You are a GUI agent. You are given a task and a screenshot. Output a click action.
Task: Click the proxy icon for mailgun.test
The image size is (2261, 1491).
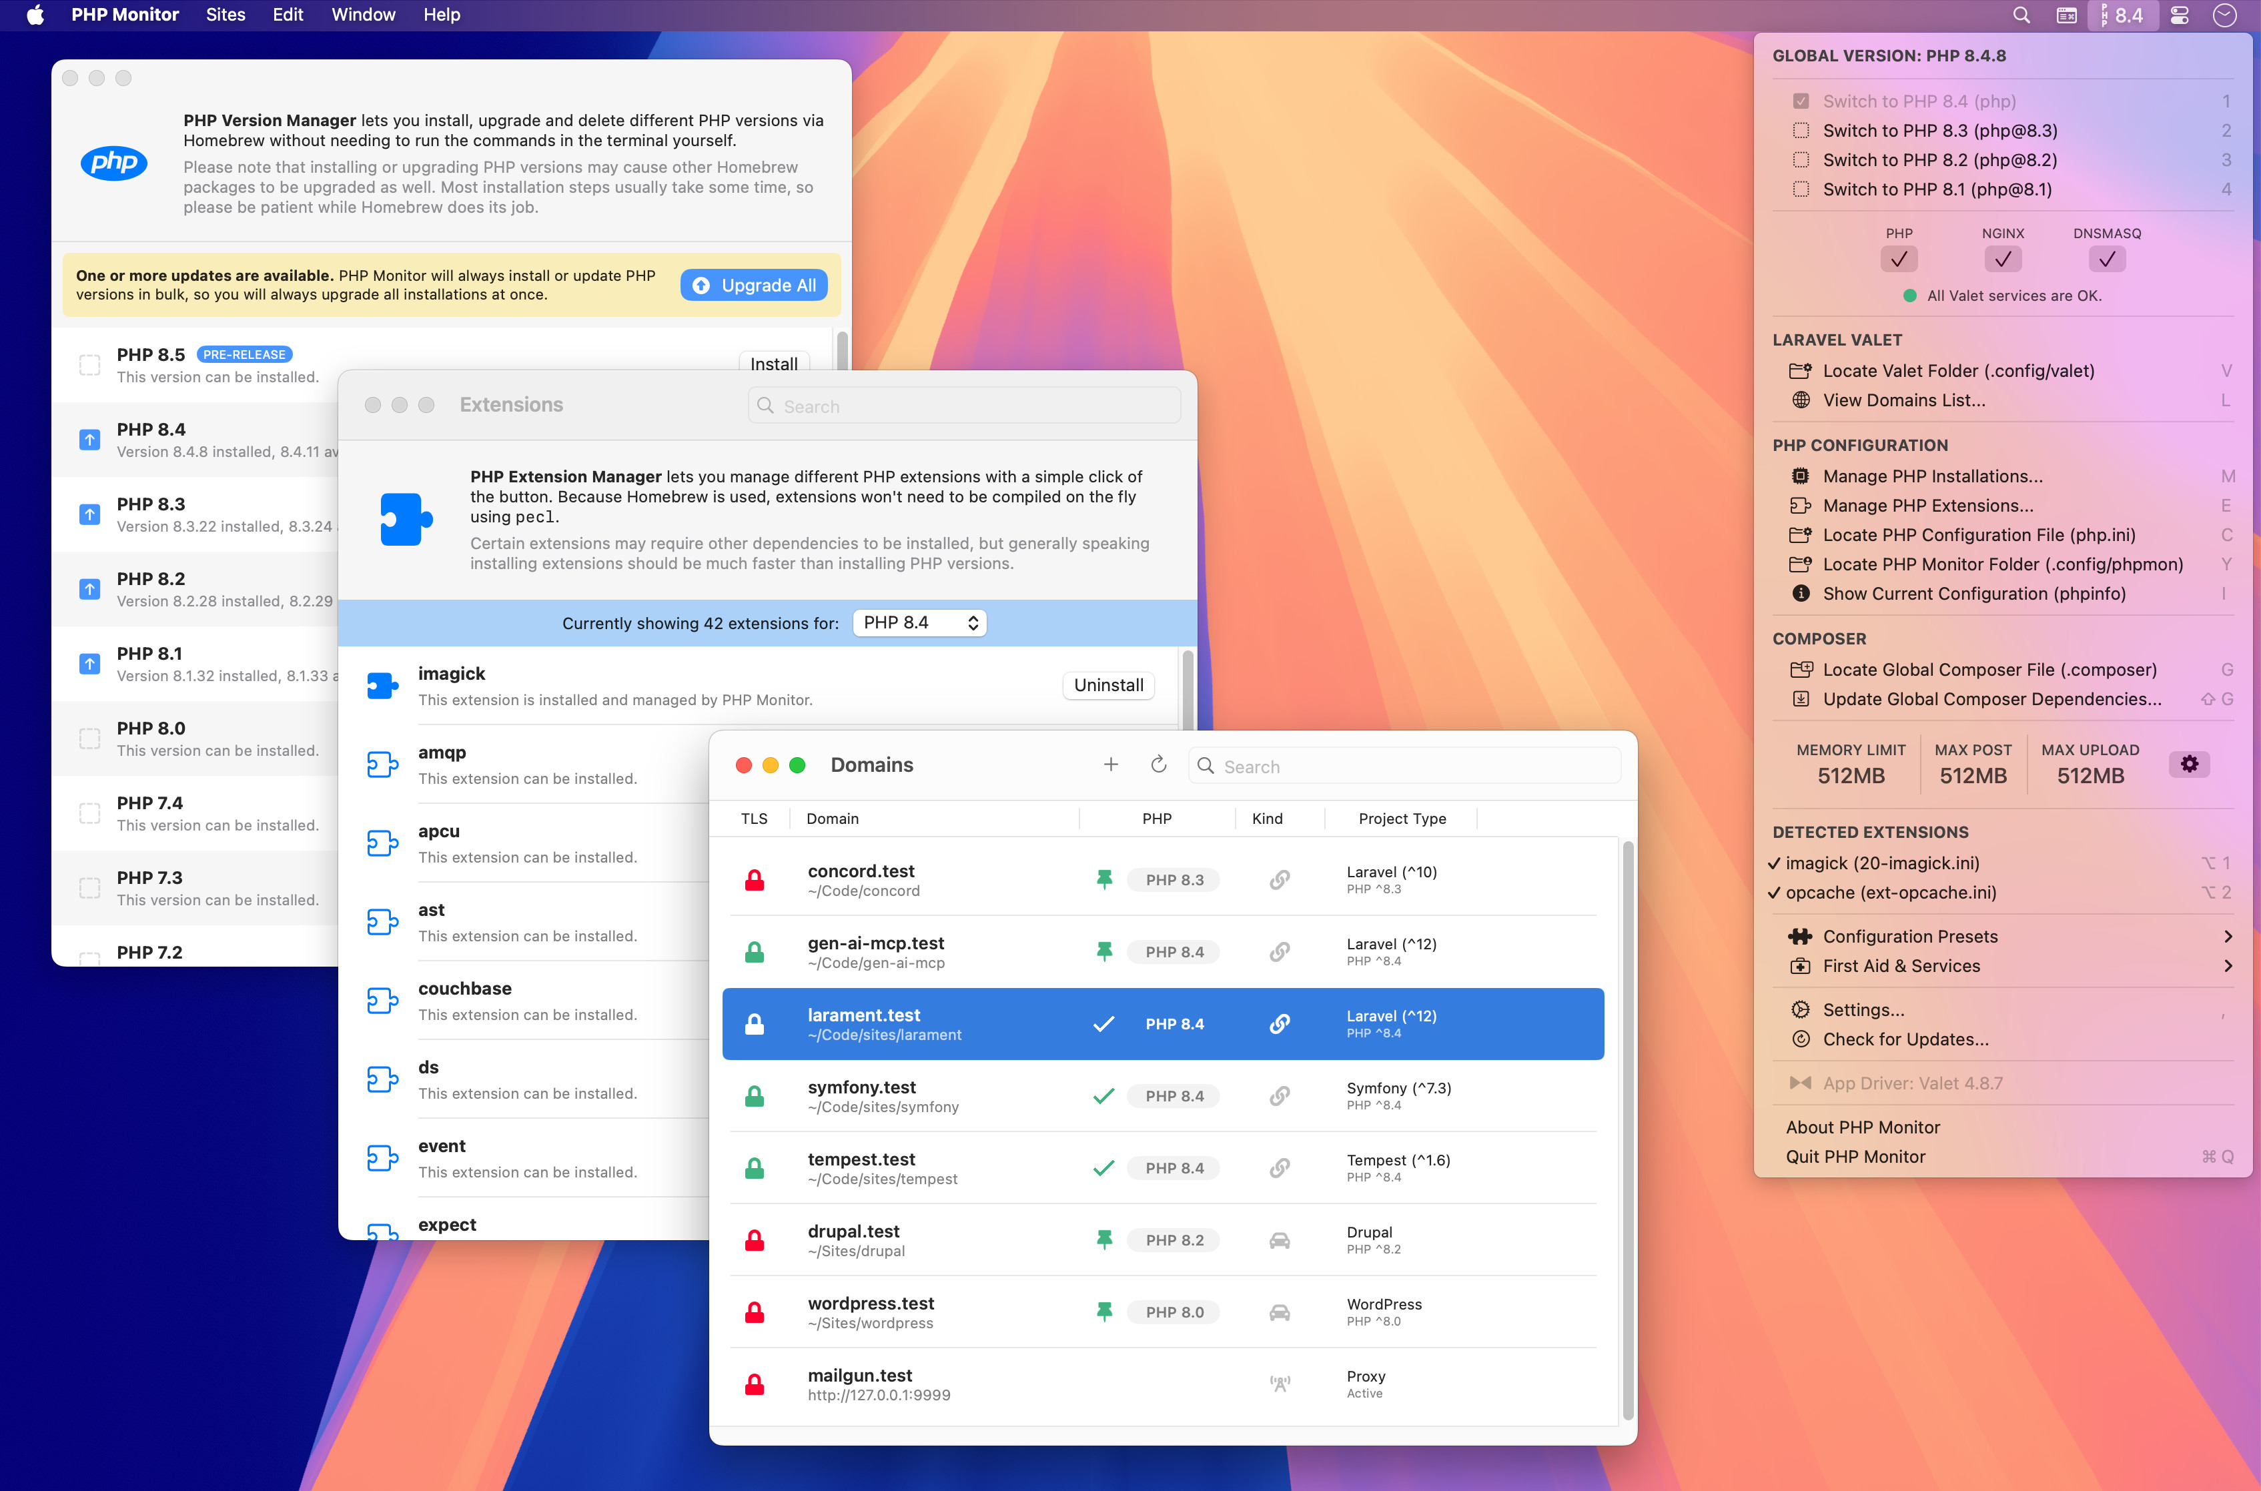(1280, 1384)
